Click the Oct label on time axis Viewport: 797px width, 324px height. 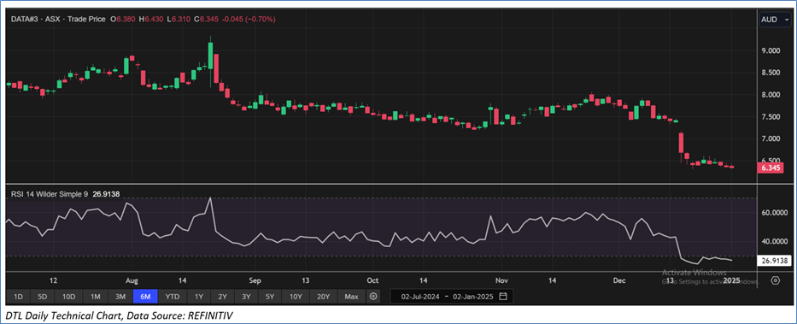click(x=372, y=280)
